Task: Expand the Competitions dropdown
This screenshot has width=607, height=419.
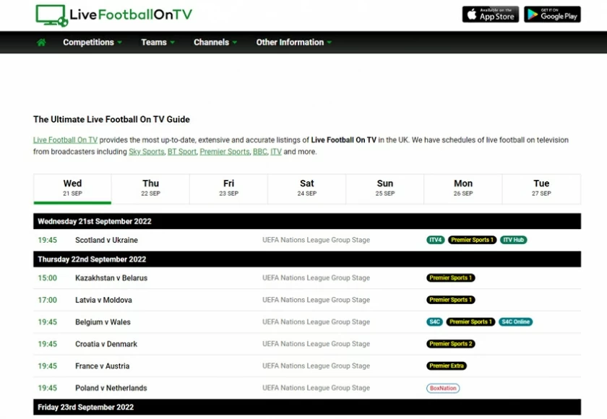Action: 91,43
